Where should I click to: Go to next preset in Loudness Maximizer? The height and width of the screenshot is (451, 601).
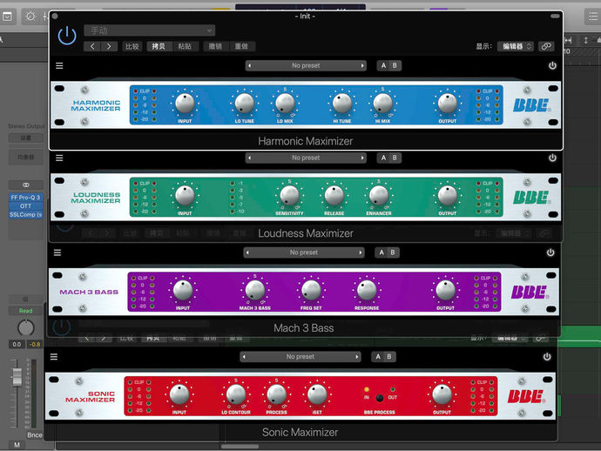[x=362, y=158]
